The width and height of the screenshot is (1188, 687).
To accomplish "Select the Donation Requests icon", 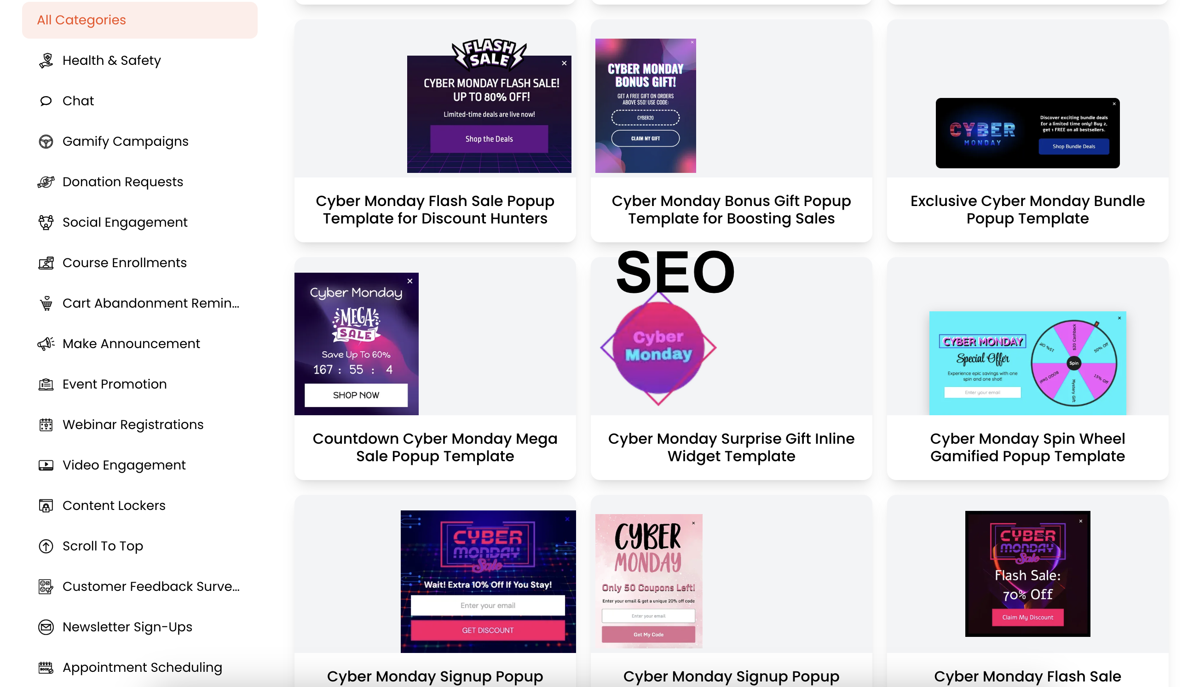I will [46, 182].
